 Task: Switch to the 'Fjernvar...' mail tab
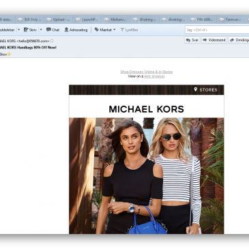coord(231,20)
